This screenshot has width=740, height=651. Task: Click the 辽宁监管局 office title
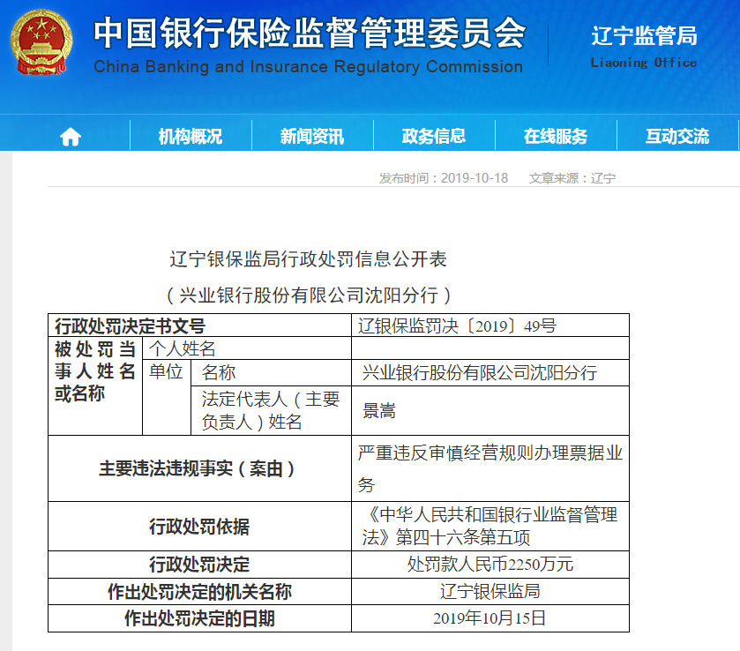click(x=644, y=36)
